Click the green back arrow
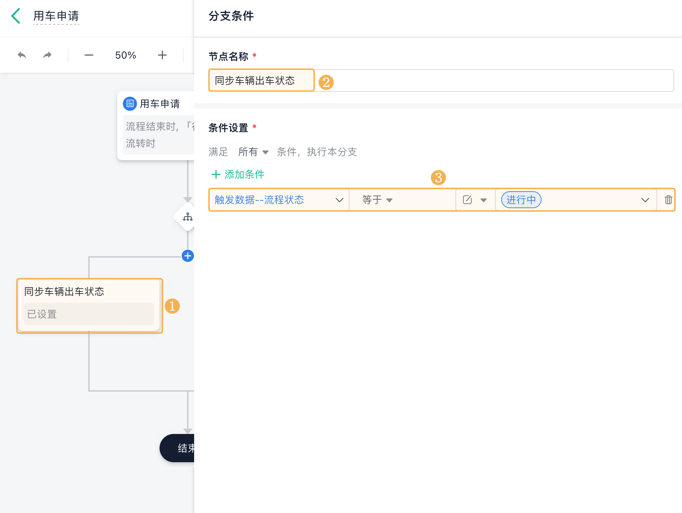Screen dimensions: 682x513 pyautogui.click(x=16, y=16)
